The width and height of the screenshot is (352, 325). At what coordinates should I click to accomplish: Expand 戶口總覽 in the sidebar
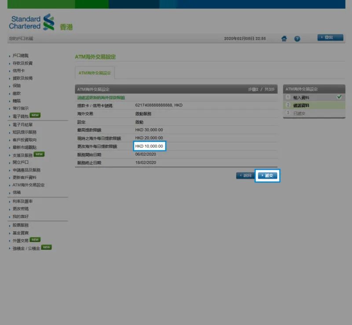coord(20,56)
